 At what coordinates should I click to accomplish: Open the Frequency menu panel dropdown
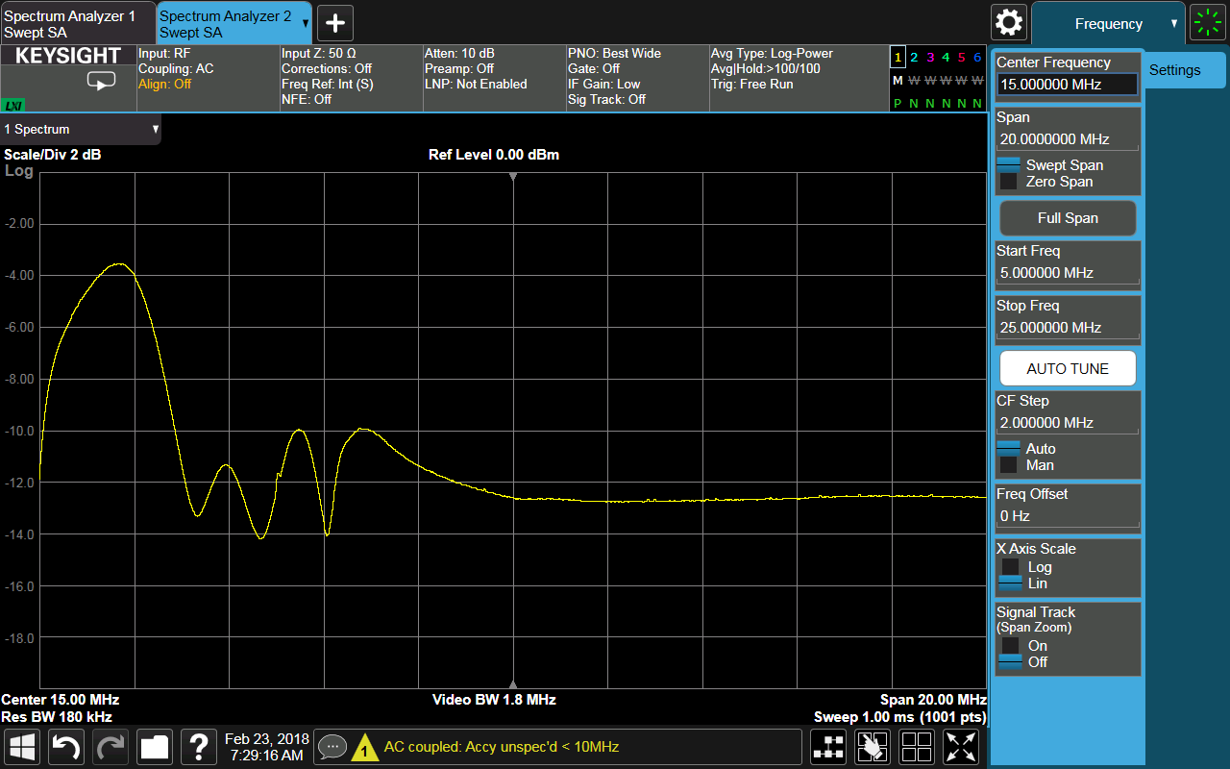[1109, 24]
